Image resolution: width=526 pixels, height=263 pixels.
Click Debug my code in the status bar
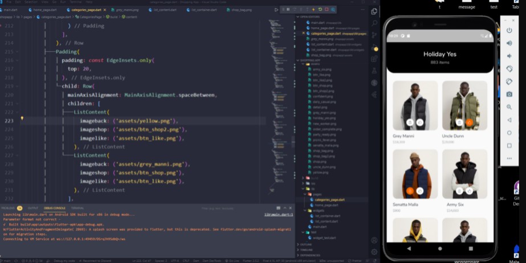tap(63, 261)
